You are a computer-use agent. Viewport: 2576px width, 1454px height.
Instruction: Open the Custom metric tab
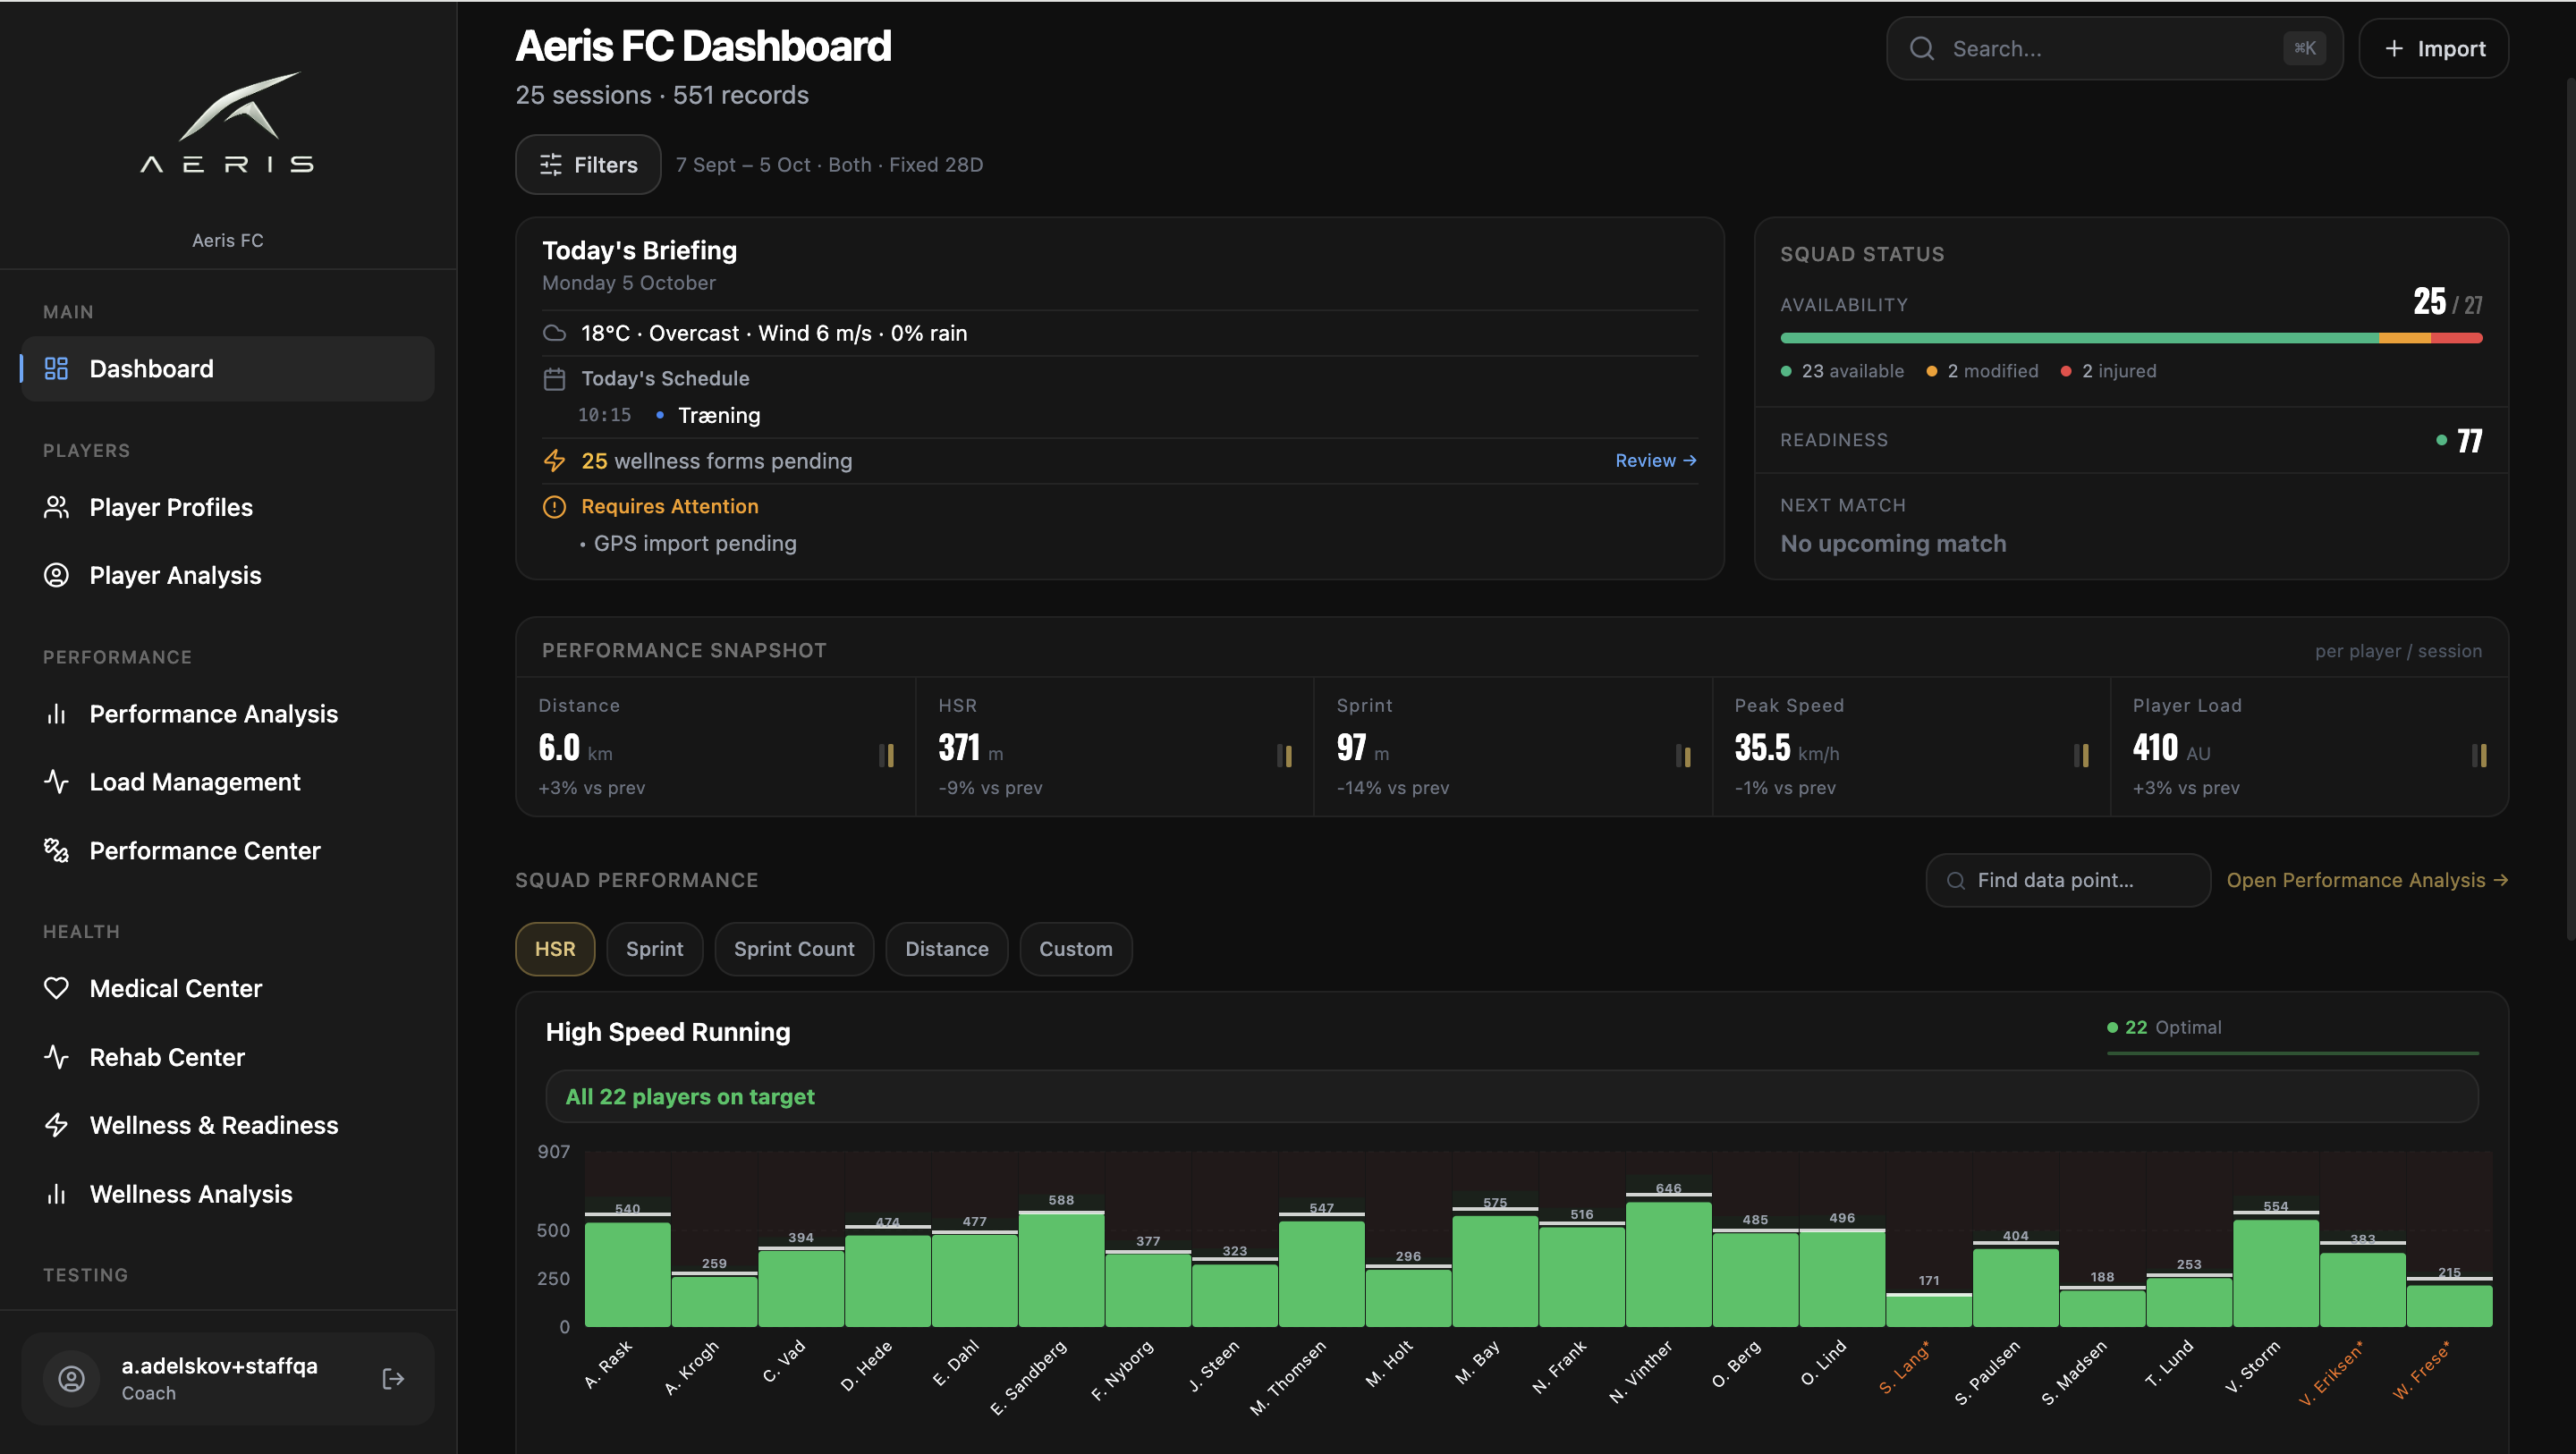click(1076, 949)
